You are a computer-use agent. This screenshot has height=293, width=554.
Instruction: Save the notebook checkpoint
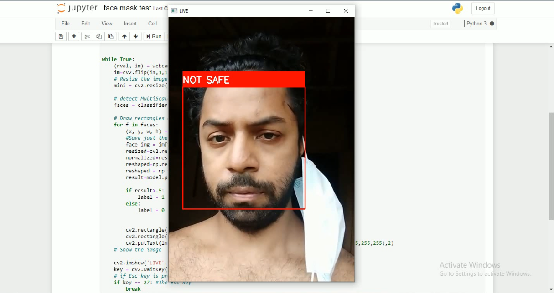61,36
